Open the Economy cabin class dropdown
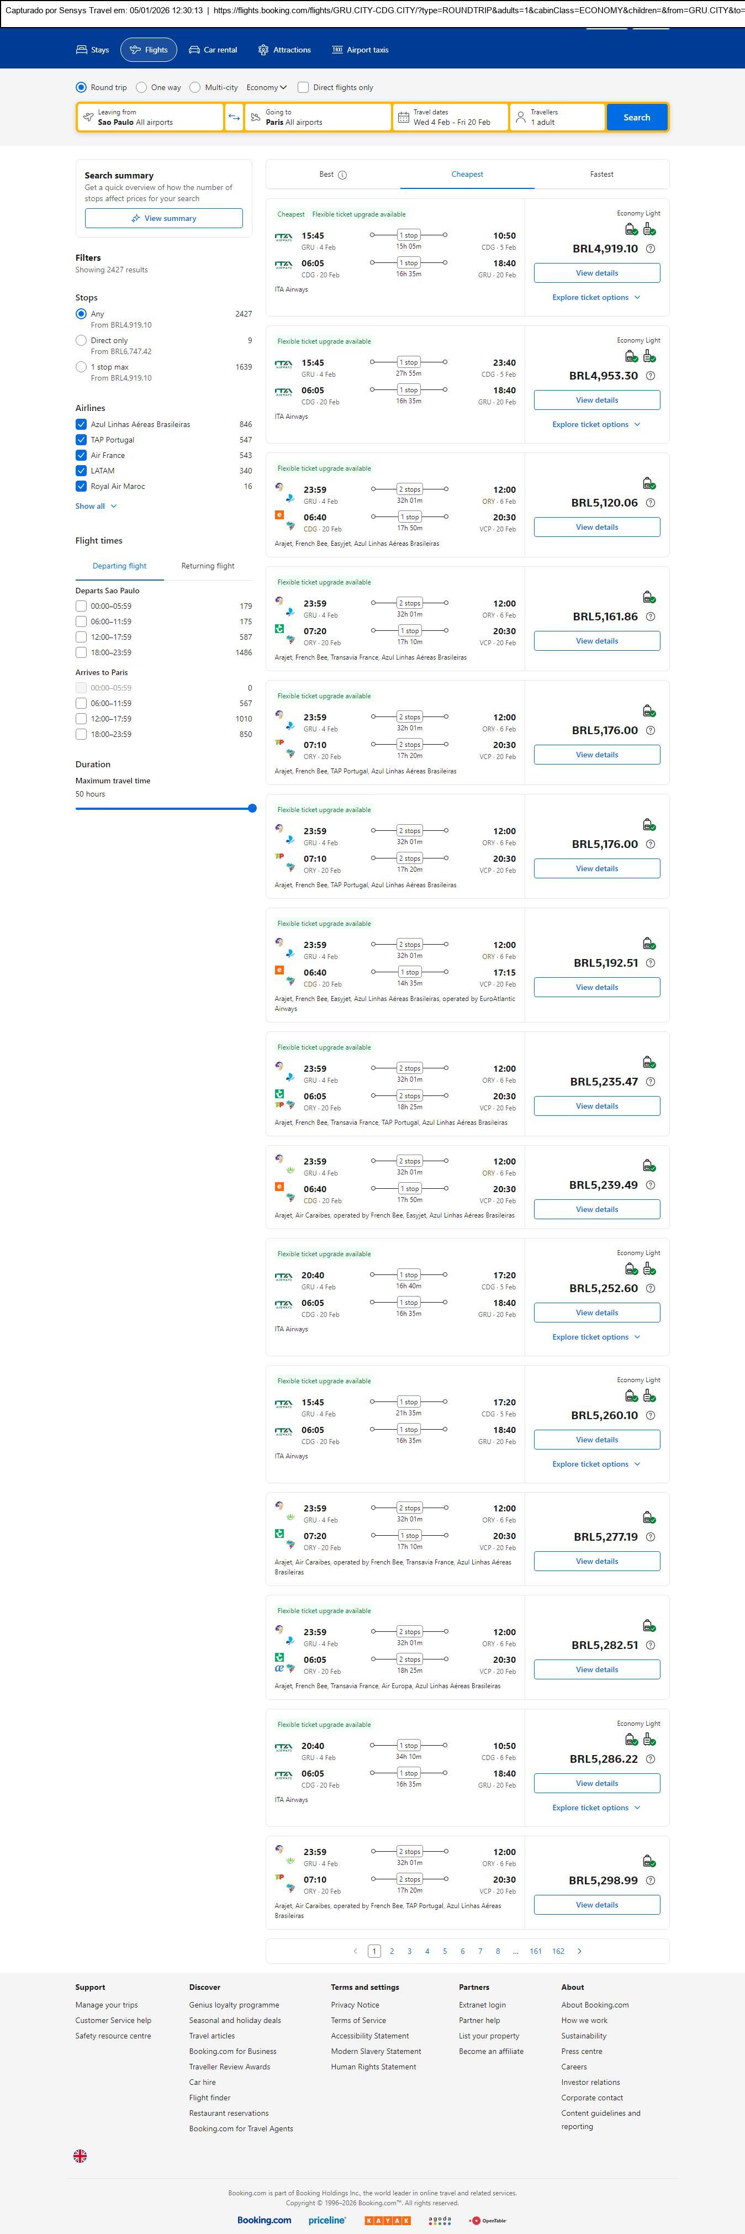Viewport: 745px width, 2234px height. click(266, 88)
